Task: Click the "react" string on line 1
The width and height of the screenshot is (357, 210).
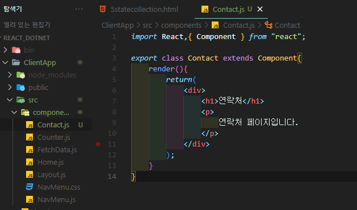Action: 286,37
